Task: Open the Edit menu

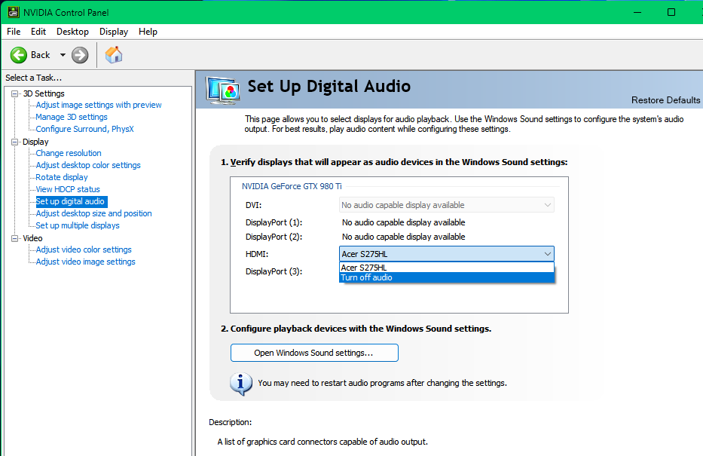Action: 38,32
